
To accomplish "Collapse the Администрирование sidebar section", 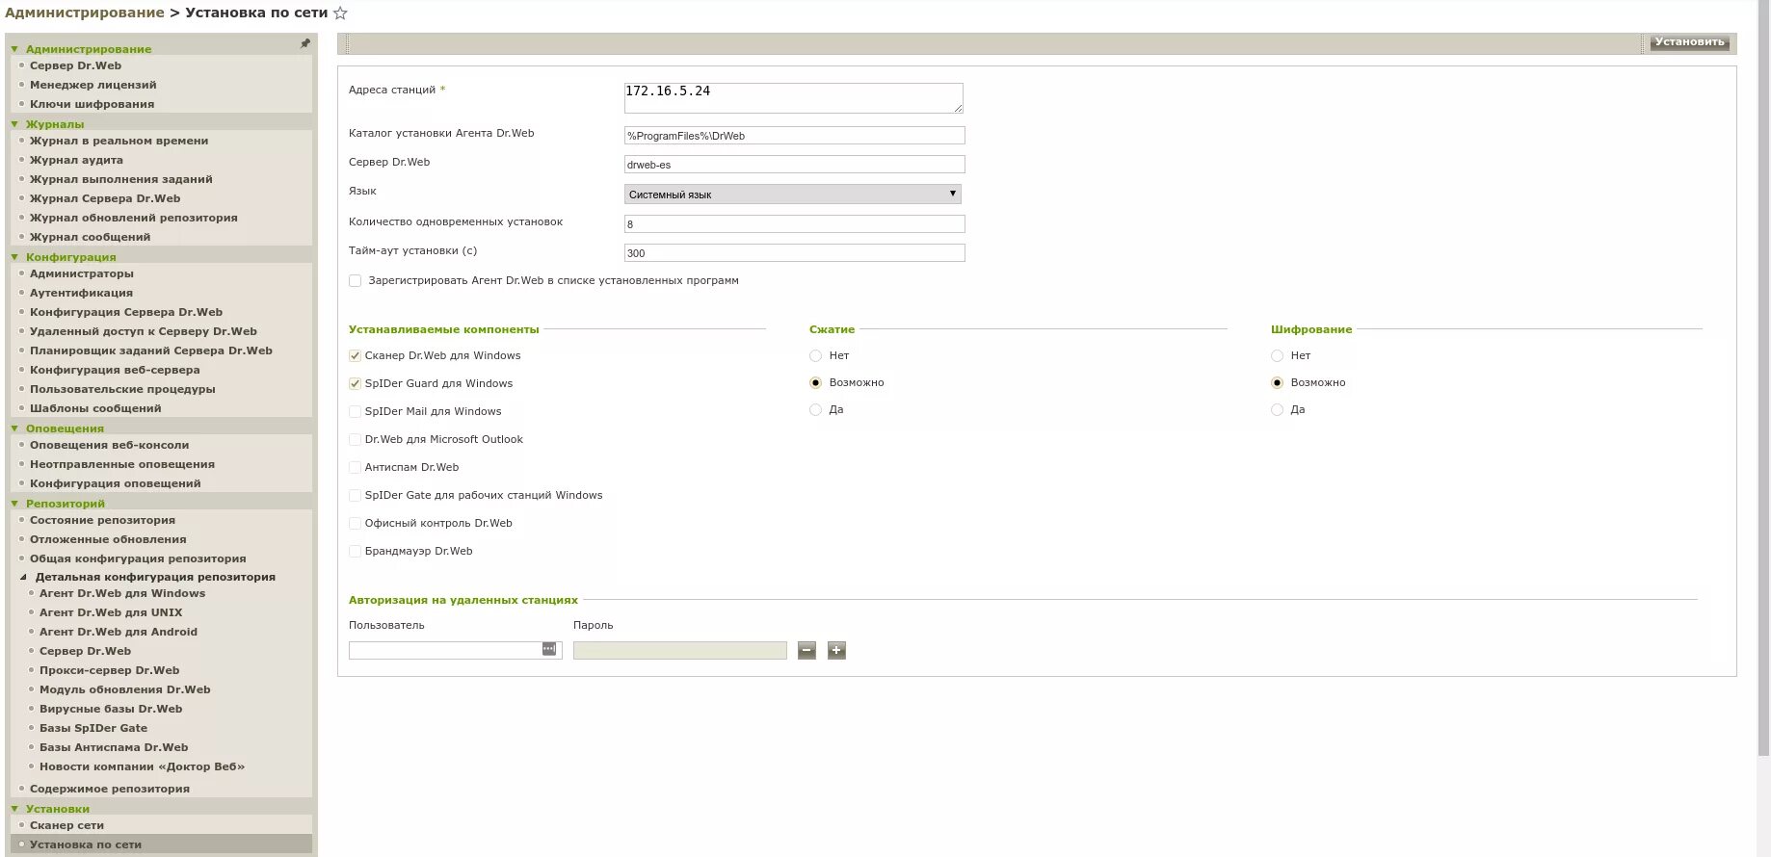I will [14, 49].
